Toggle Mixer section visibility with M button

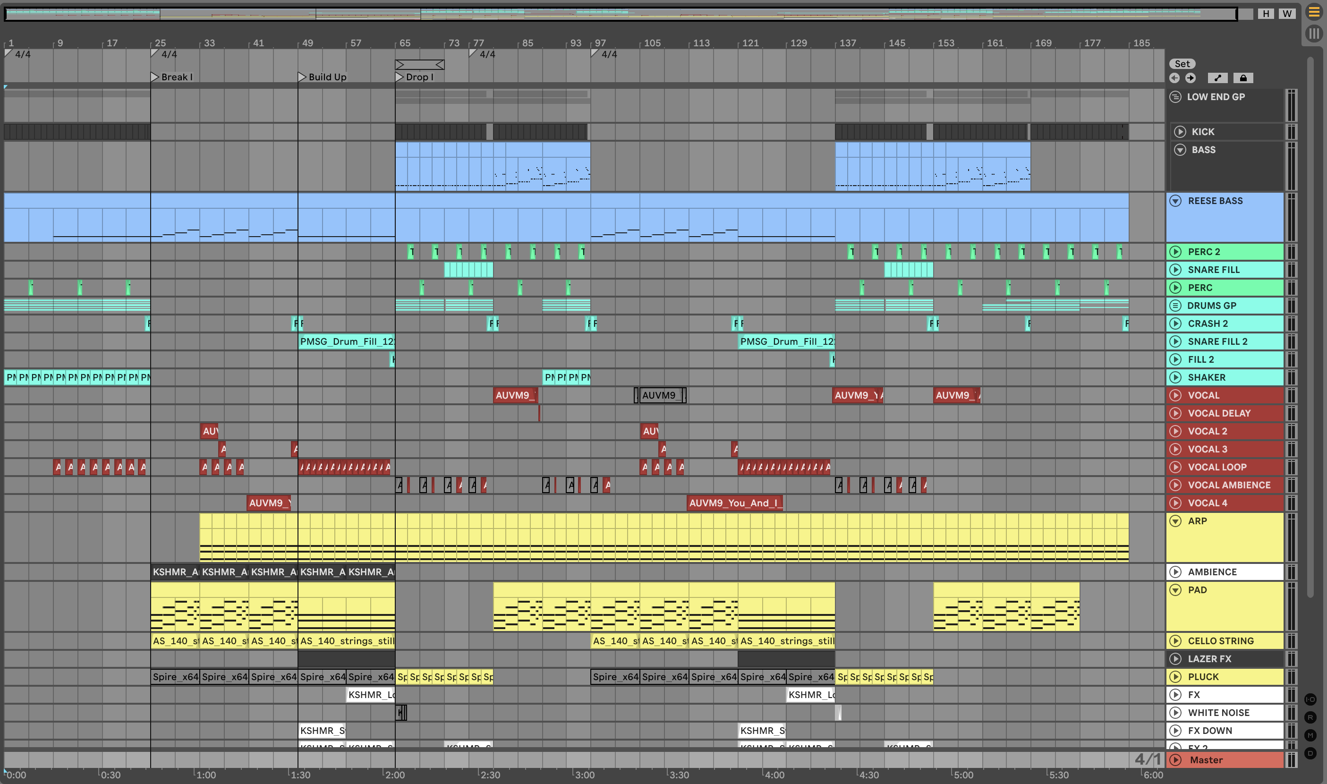tap(1310, 735)
